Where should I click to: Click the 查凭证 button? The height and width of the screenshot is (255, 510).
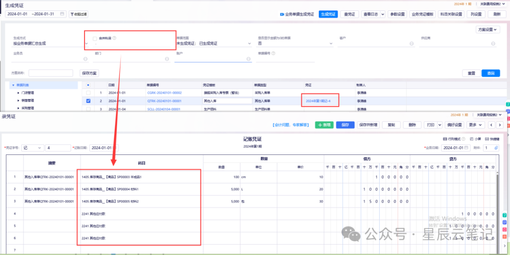349,14
